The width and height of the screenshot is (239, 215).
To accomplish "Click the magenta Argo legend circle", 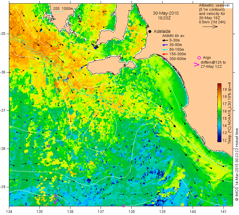I will pyautogui.click(x=199, y=58).
